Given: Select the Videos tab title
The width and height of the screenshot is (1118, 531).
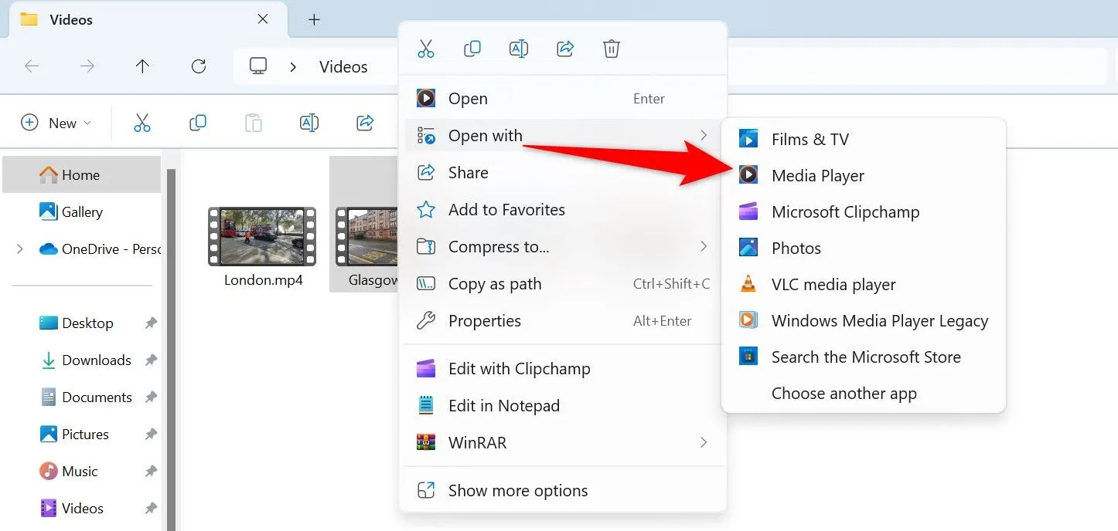Looking at the screenshot, I should (71, 20).
